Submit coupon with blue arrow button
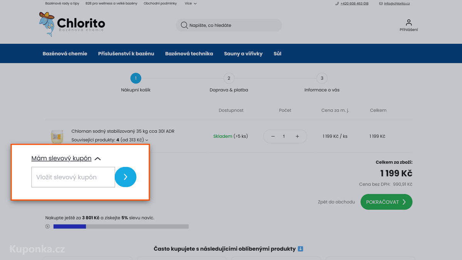The image size is (462, 260). [126, 177]
